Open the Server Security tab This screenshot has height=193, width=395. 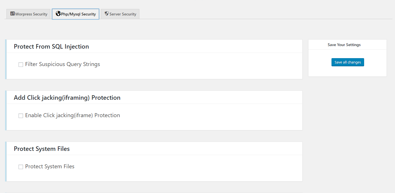pos(120,14)
